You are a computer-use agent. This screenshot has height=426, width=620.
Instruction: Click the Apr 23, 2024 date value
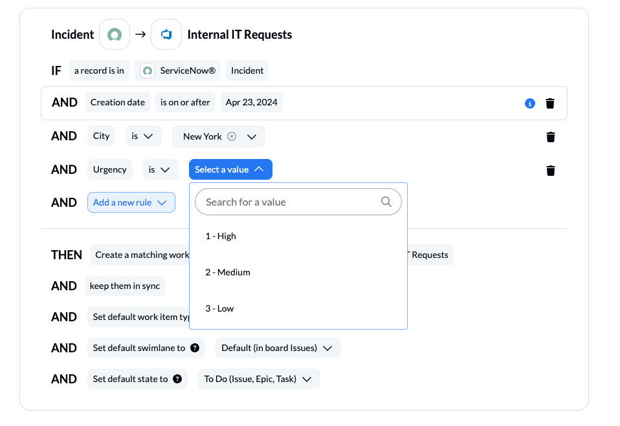pos(251,101)
